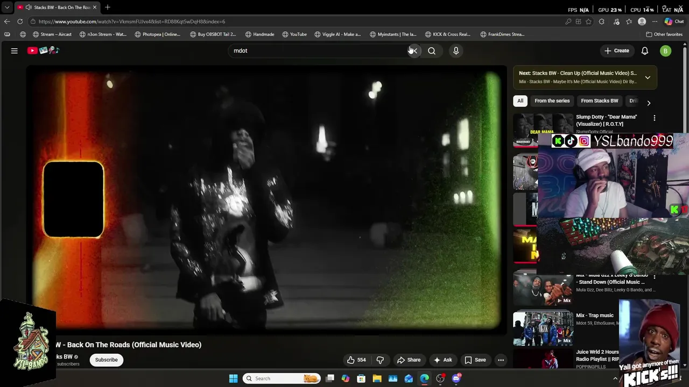This screenshot has width=689, height=387.
Task: Open browser profile icon in toolbar
Action: tap(642, 21)
